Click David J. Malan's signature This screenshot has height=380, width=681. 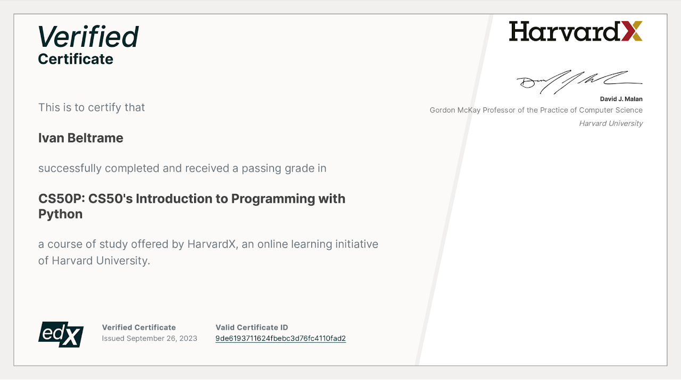tap(579, 80)
